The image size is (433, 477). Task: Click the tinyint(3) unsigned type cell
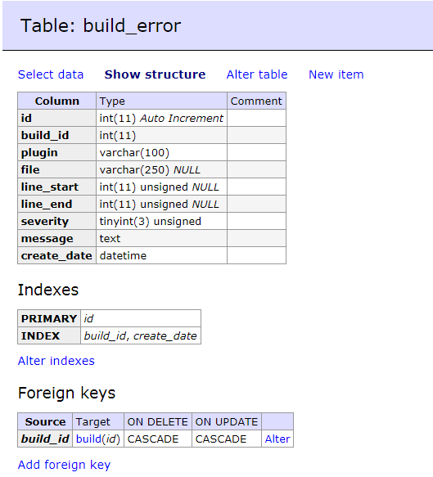[161, 221]
